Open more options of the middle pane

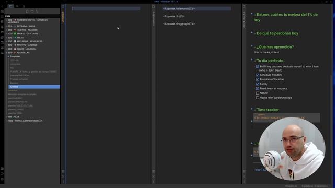coord(153,182)
